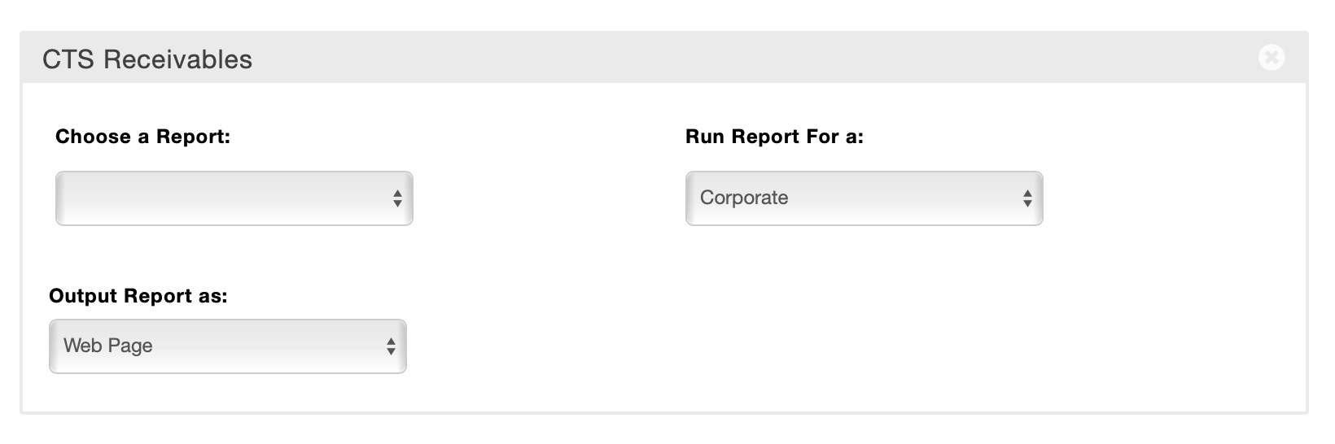This screenshot has width=1335, height=444.
Task: Click the CTS Receivables title text
Action: point(147,59)
